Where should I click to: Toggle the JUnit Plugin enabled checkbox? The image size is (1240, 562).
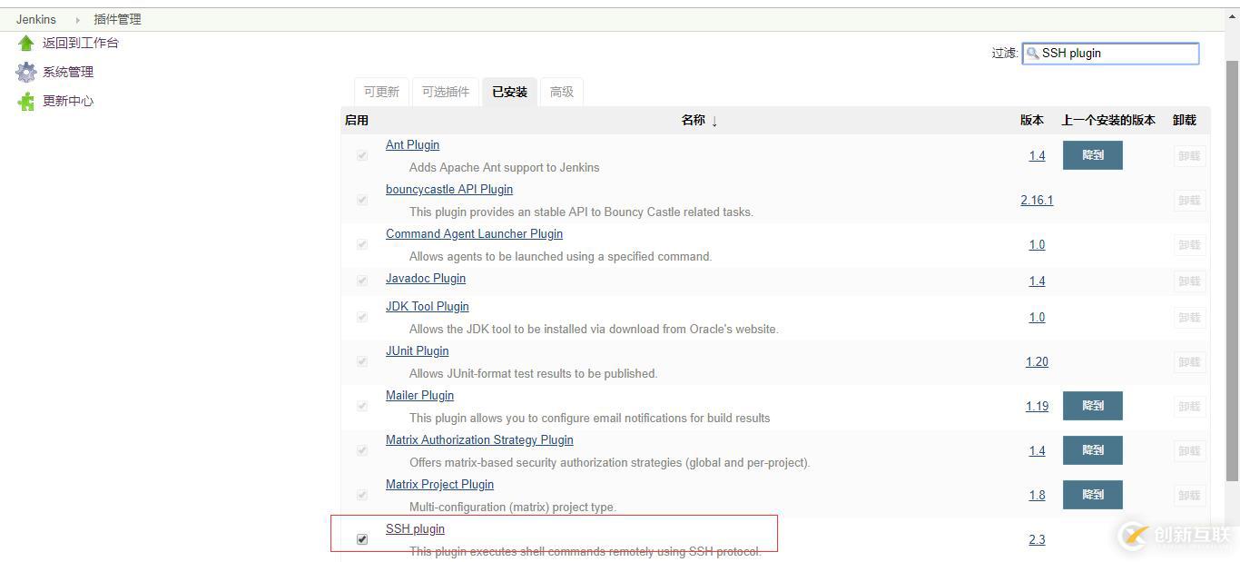[362, 361]
